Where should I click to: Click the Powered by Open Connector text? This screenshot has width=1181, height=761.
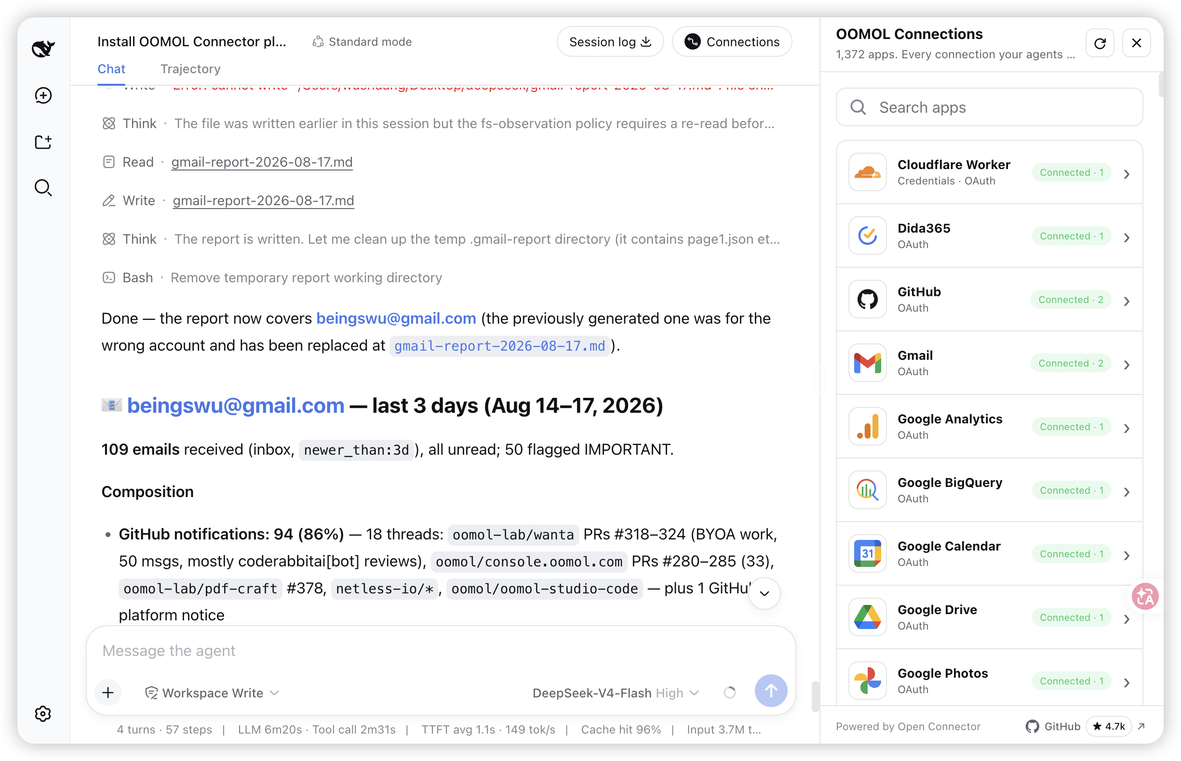click(908, 726)
